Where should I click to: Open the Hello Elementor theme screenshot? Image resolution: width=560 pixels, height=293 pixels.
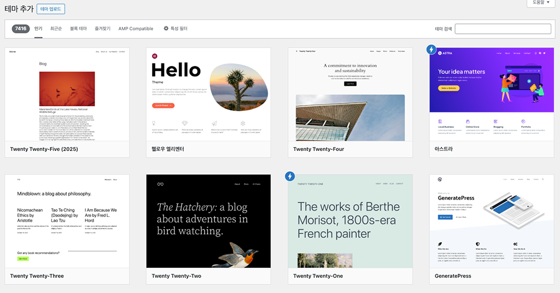[x=208, y=94]
